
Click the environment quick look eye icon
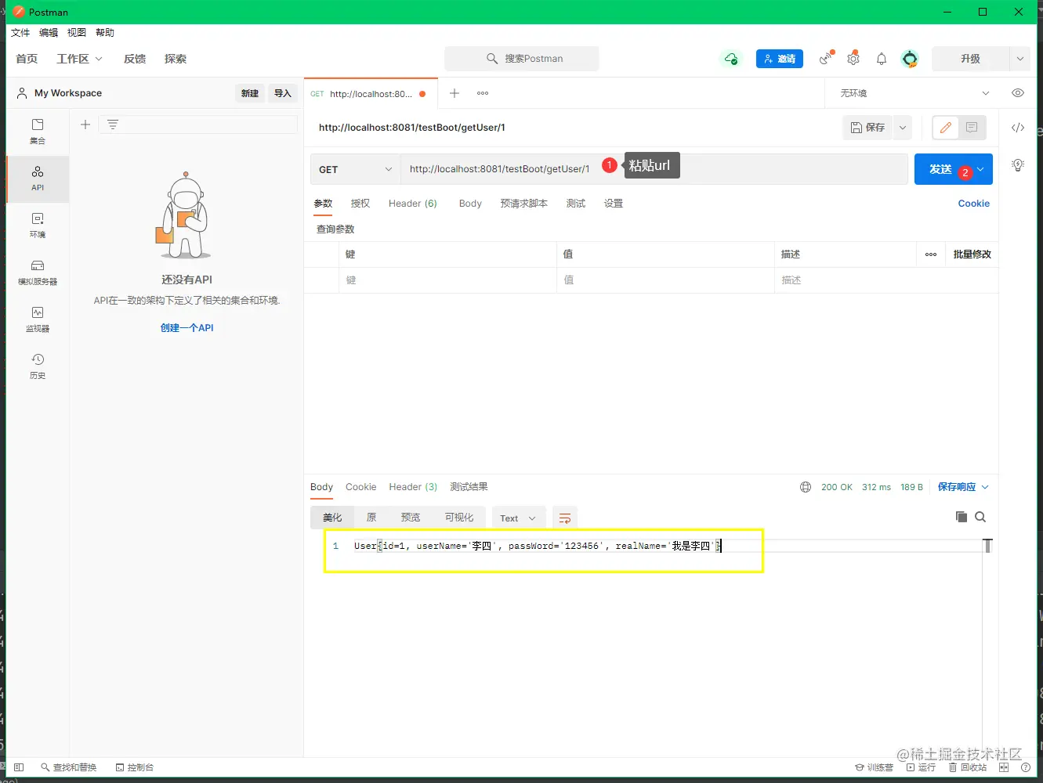(x=1018, y=93)
